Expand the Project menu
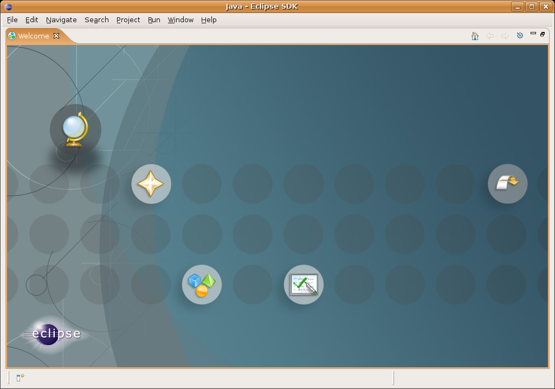Screen dimensions: 555x389 click(x=128, y=20)
